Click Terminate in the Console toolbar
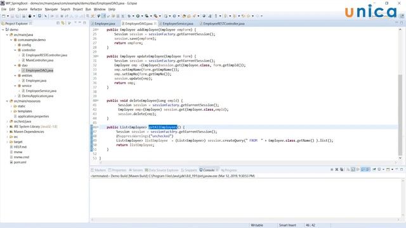The width and height of the screenshot is (406, 228). [x=332, y=170]
